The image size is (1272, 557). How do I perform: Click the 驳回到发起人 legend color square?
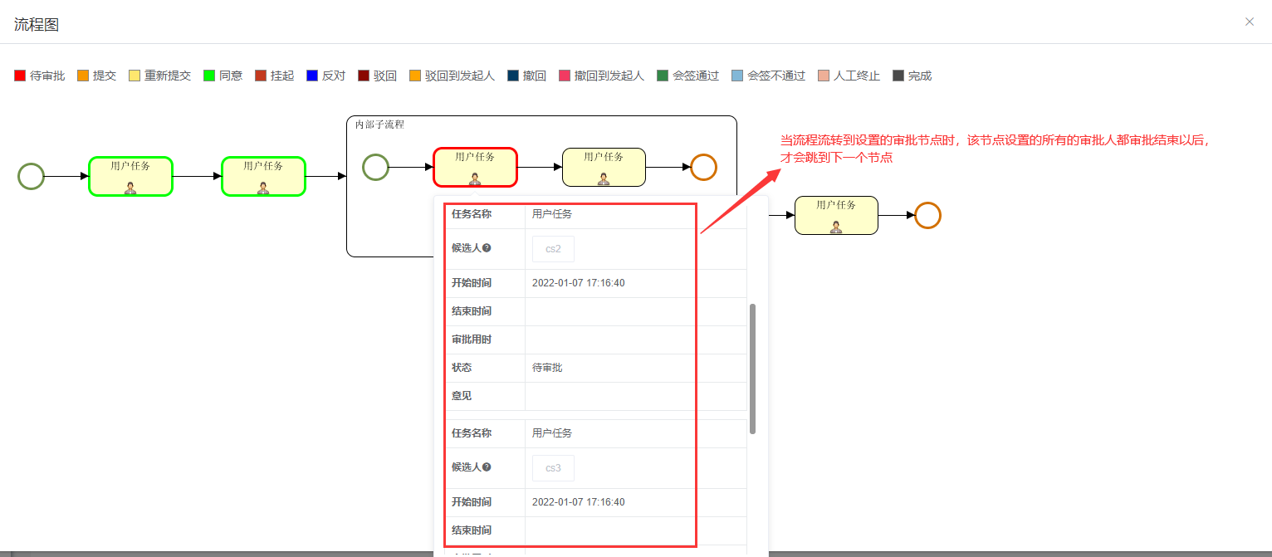(415, 76)
